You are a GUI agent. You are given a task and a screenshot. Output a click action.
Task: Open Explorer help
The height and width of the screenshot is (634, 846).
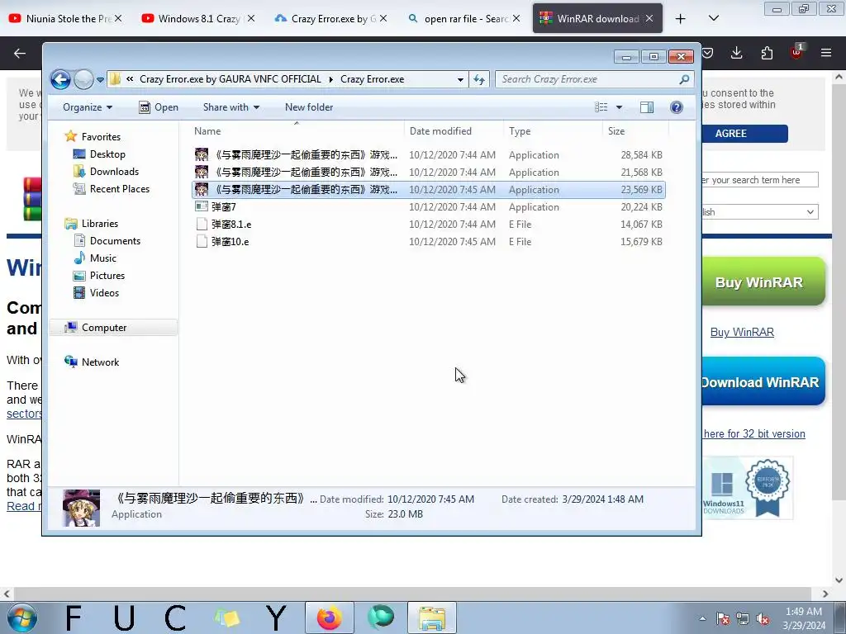coord(676,107)
